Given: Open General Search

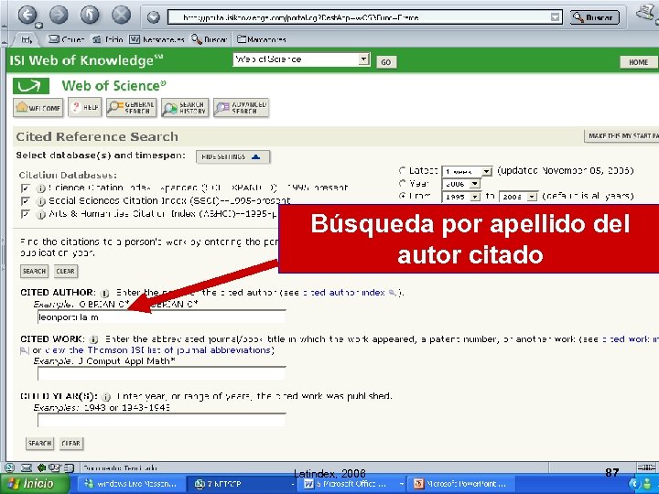Looking at the screenshot, I should pos(131,108).
